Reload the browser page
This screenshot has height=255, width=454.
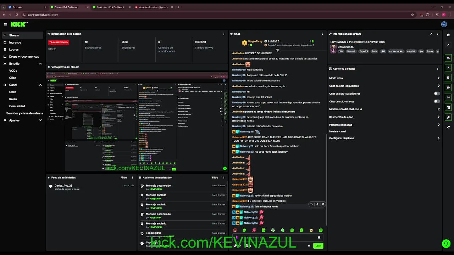(17, 15)
